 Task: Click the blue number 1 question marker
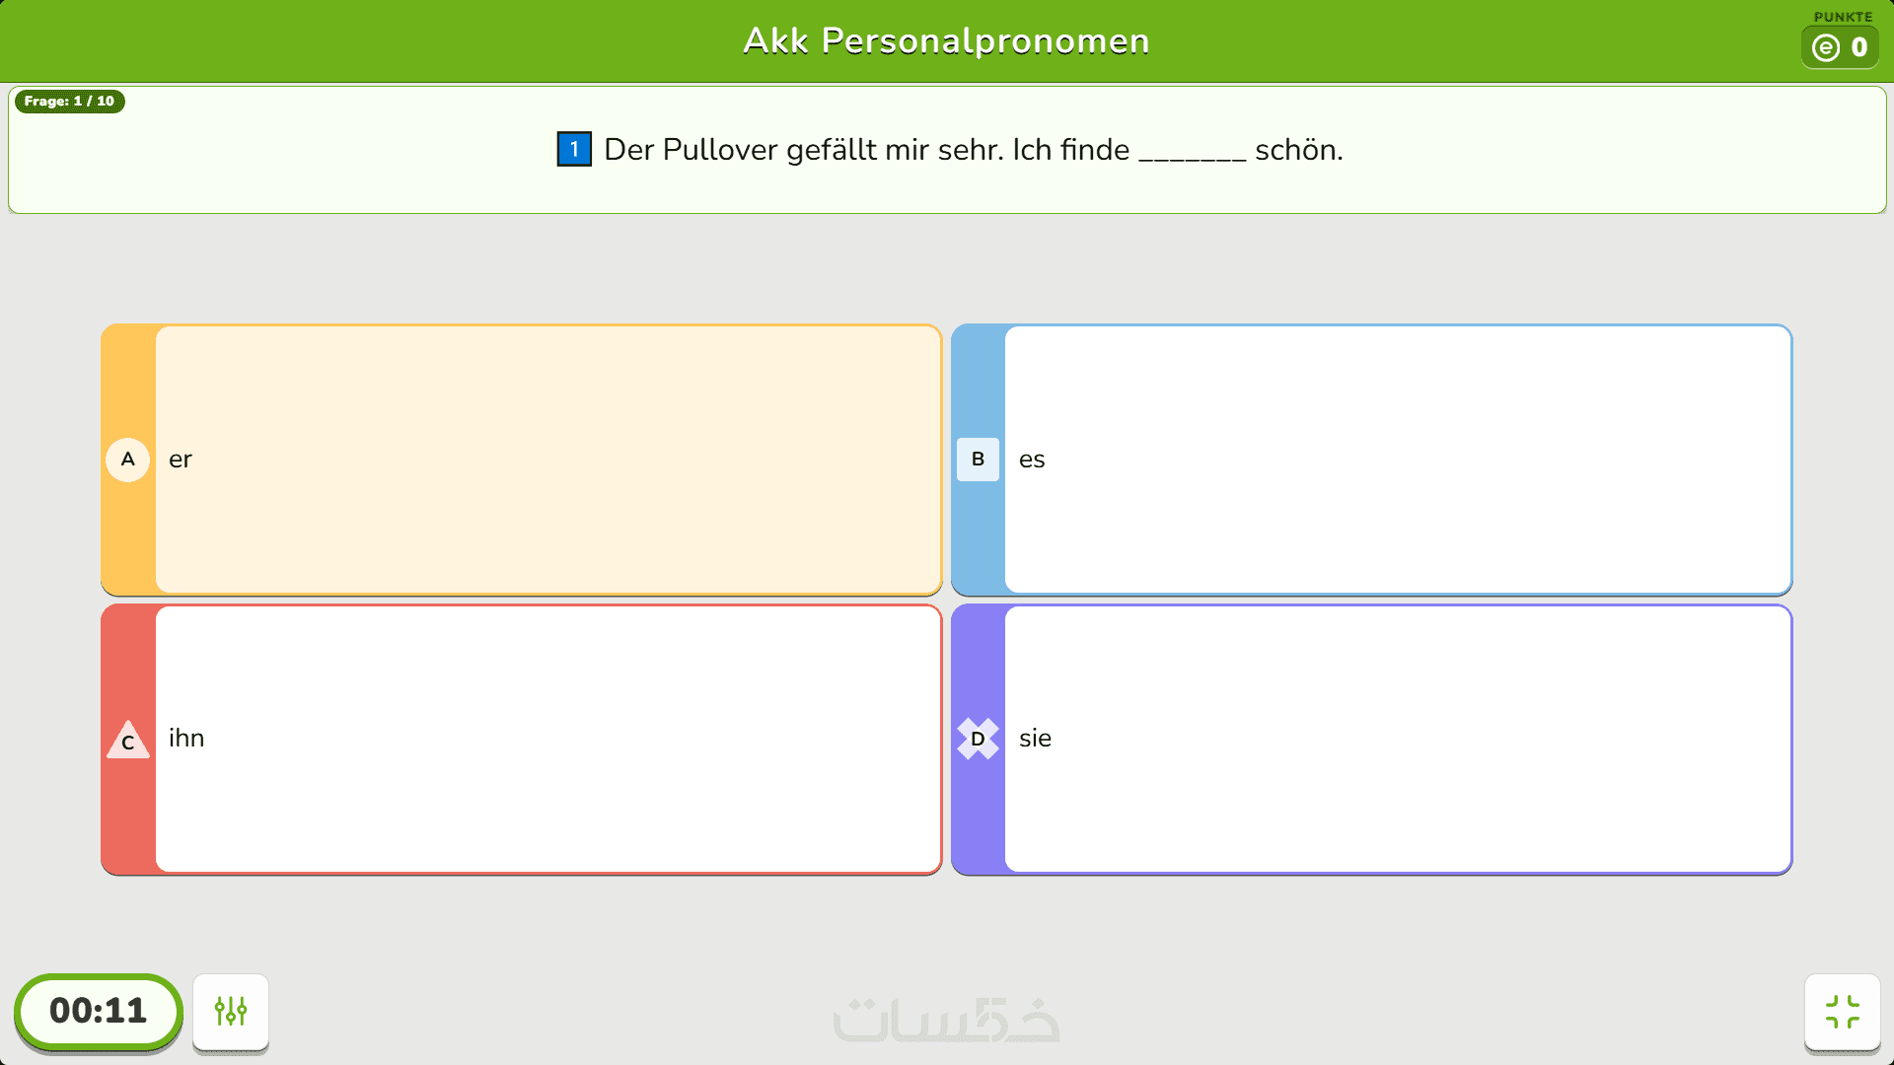[574, 149]
